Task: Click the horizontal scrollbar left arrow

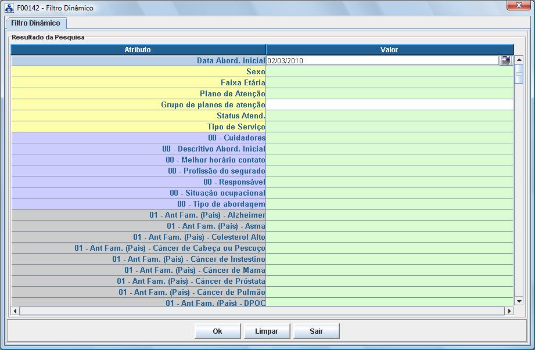Action: tap(15, 311)
